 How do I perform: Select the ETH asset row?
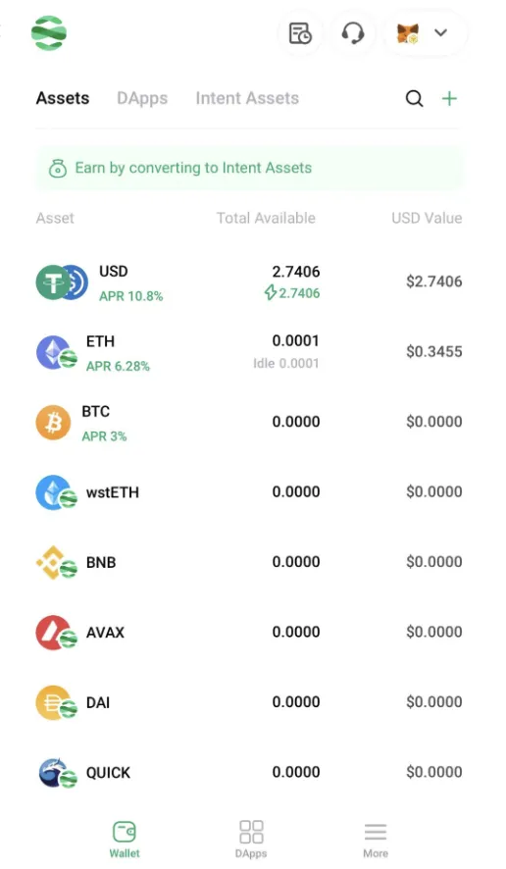249,352
